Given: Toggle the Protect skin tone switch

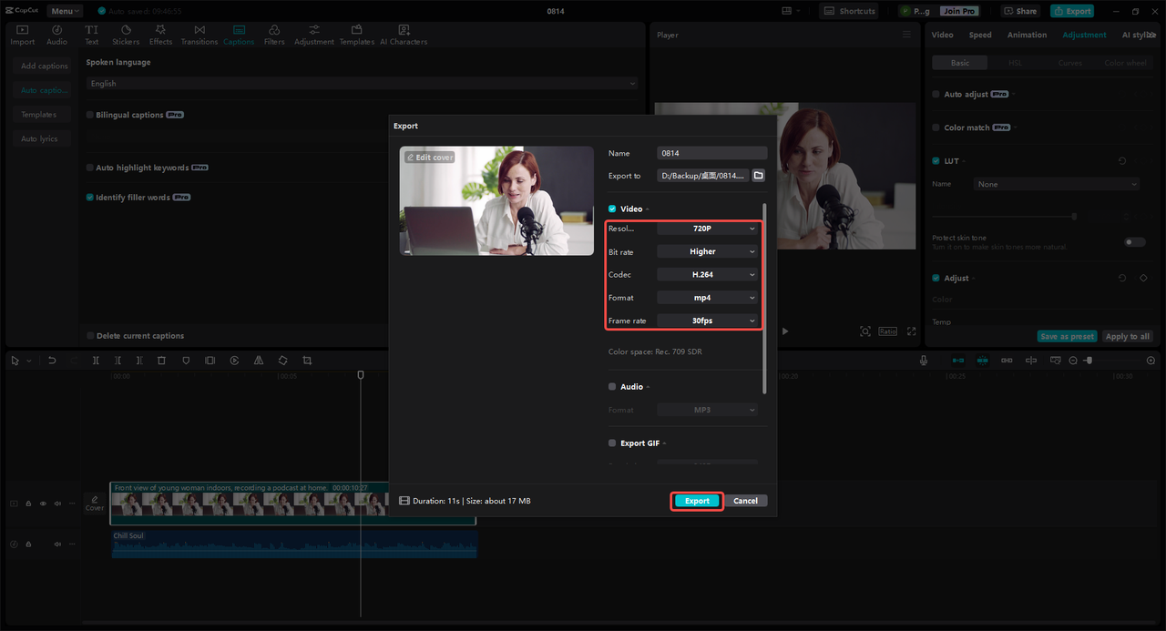Looking at the screenshot, I should [1134, 242].
